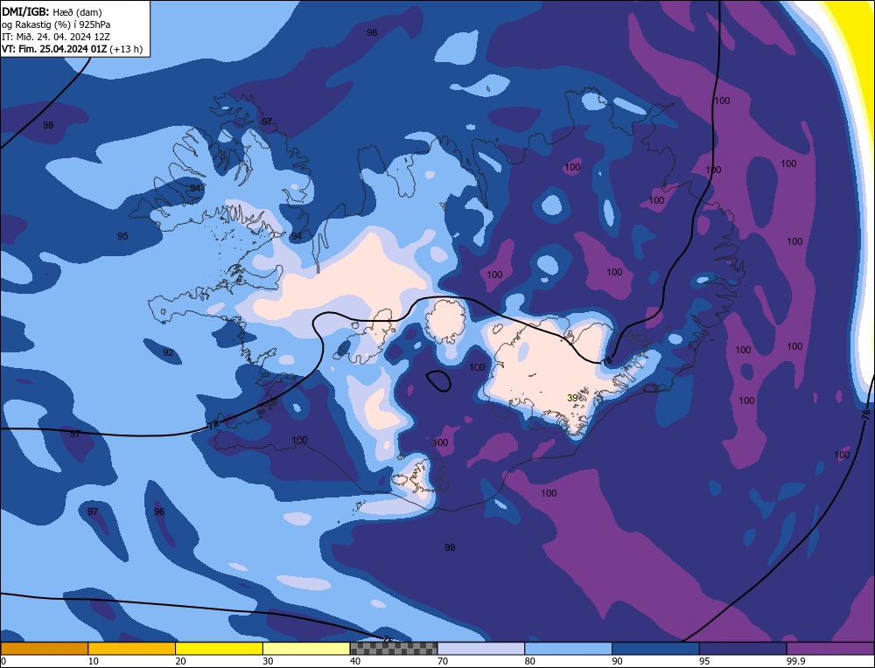Select the '80' legend tick label

tap(530, 661)
